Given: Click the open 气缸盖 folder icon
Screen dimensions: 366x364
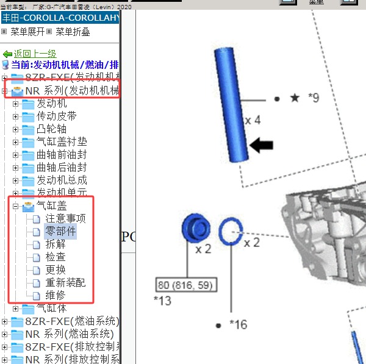Looking at the screenshot, I should click(28, 207).
